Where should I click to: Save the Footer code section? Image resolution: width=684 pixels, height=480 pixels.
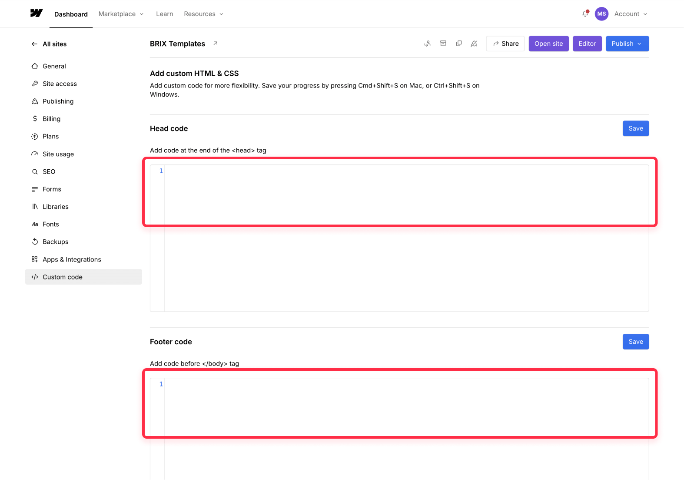click(x=636, y=342)
